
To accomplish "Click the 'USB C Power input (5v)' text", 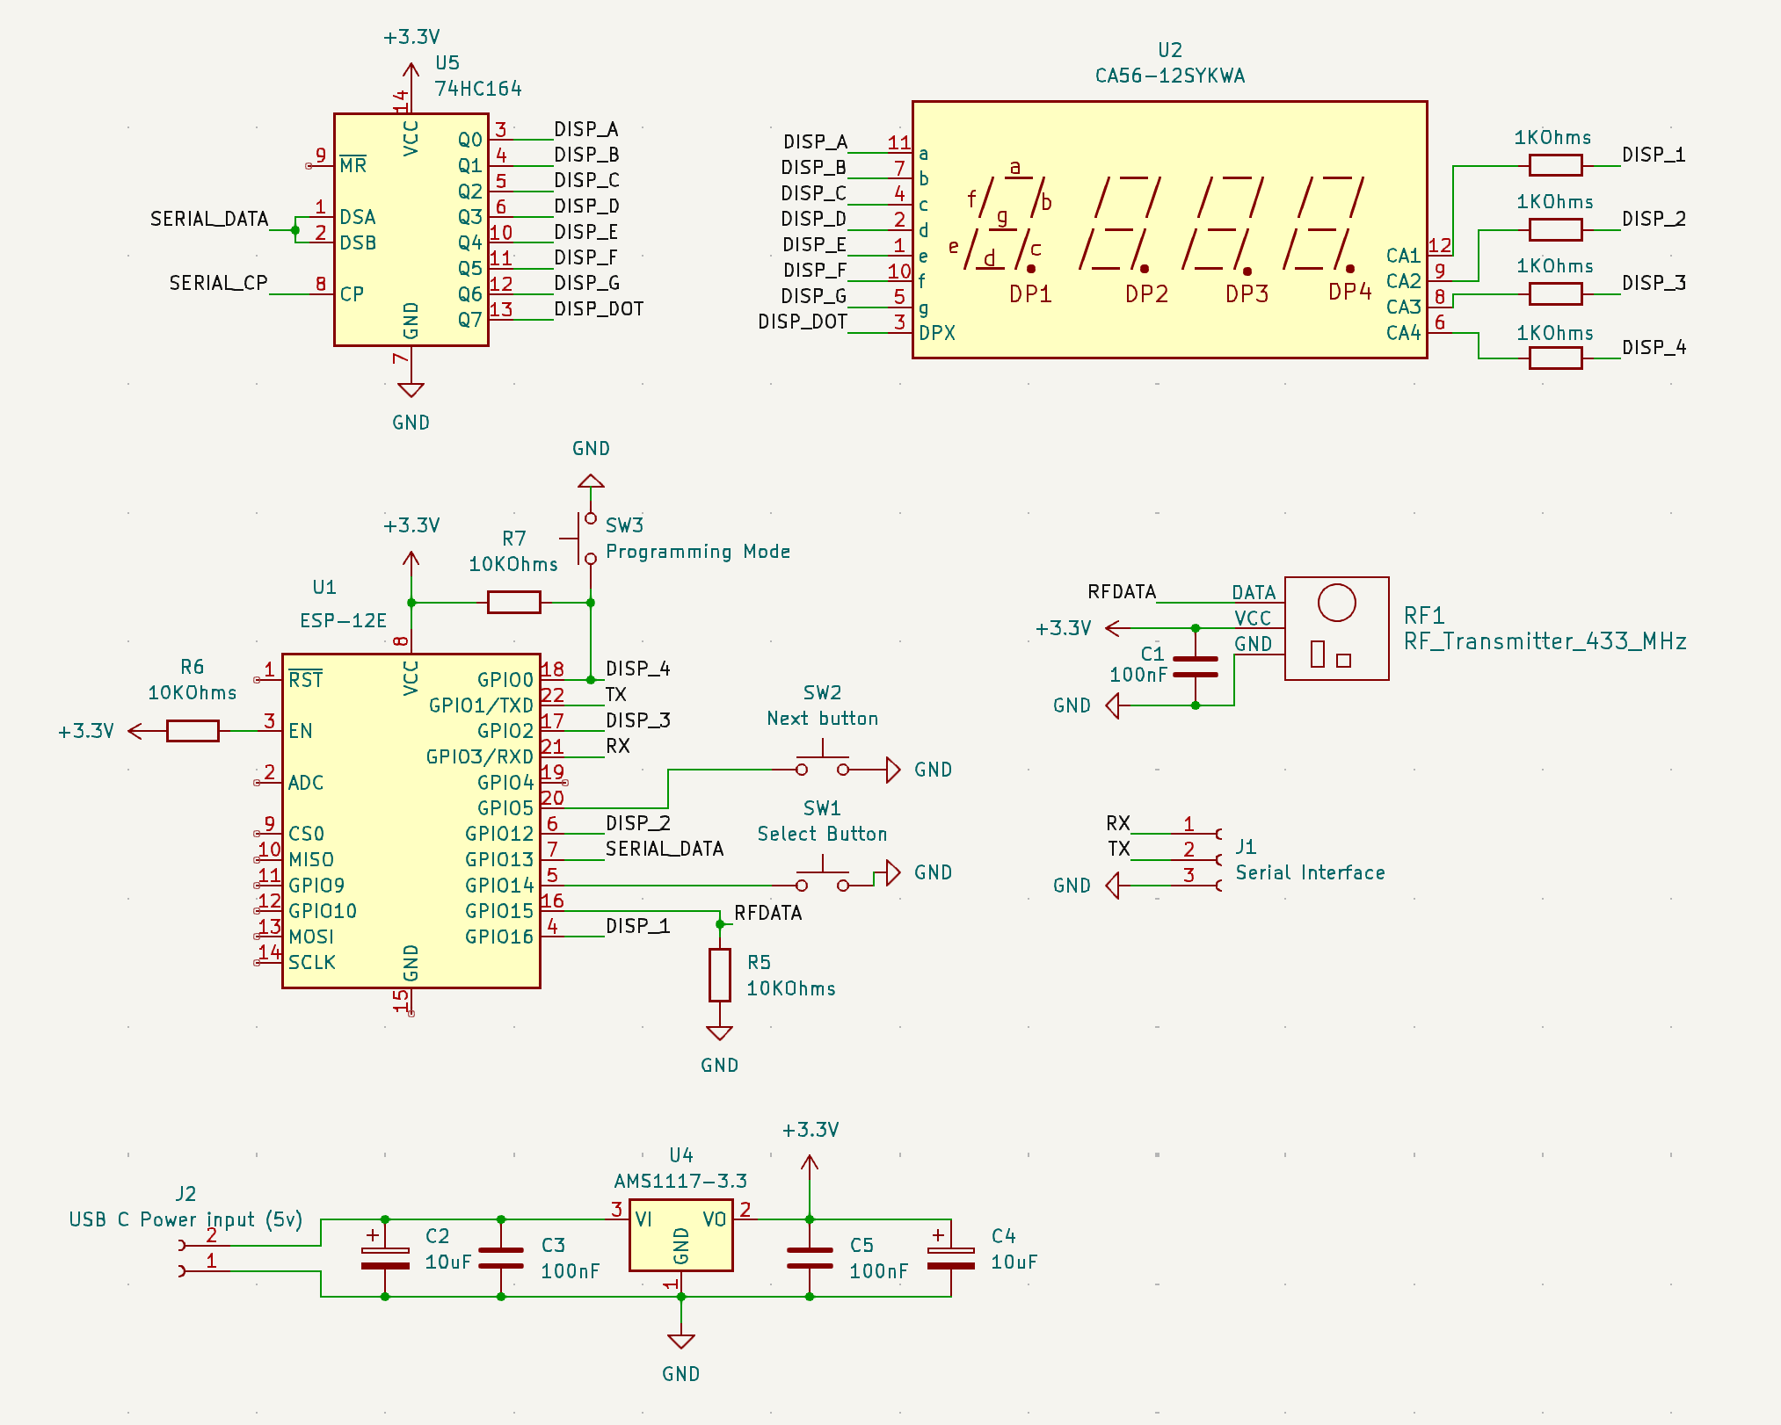I will (185, 1219).
